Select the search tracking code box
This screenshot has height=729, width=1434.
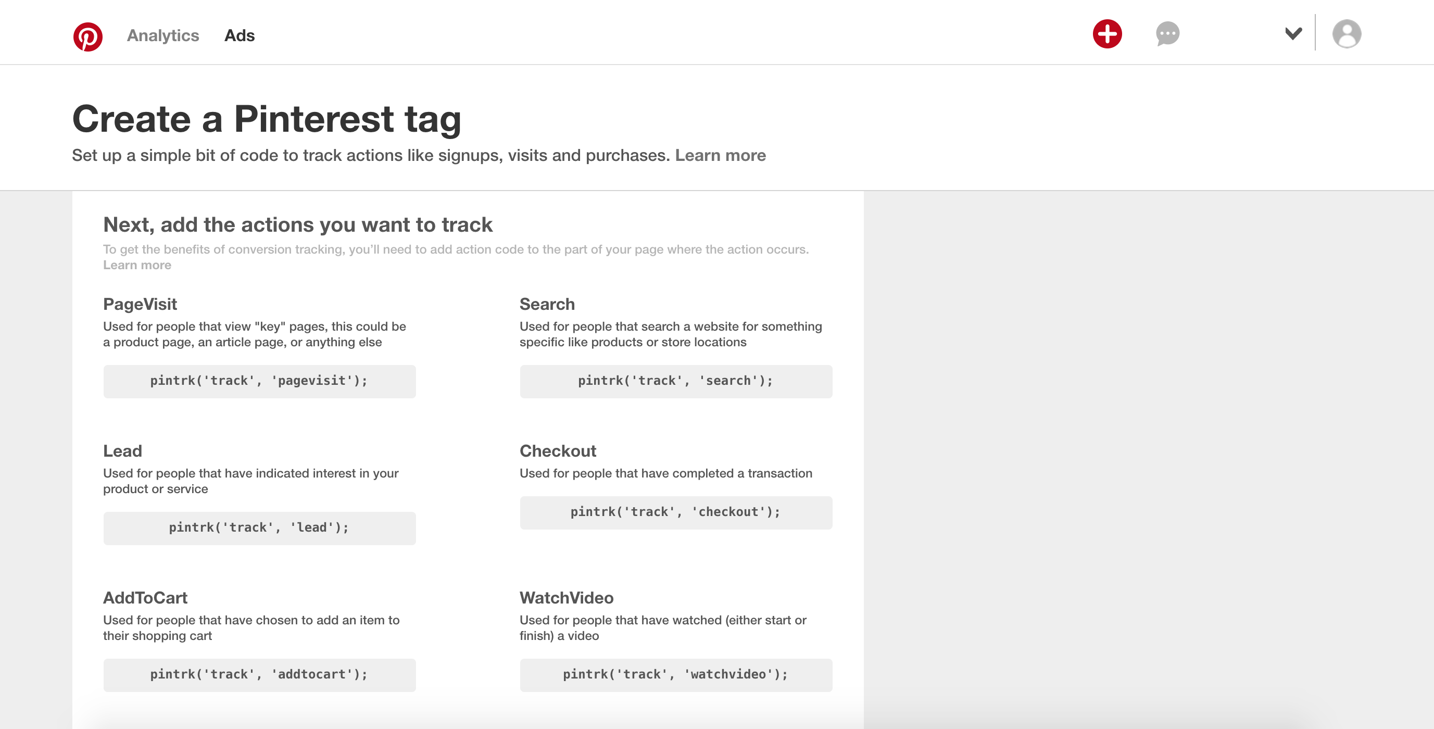click(x=676, y=381)
